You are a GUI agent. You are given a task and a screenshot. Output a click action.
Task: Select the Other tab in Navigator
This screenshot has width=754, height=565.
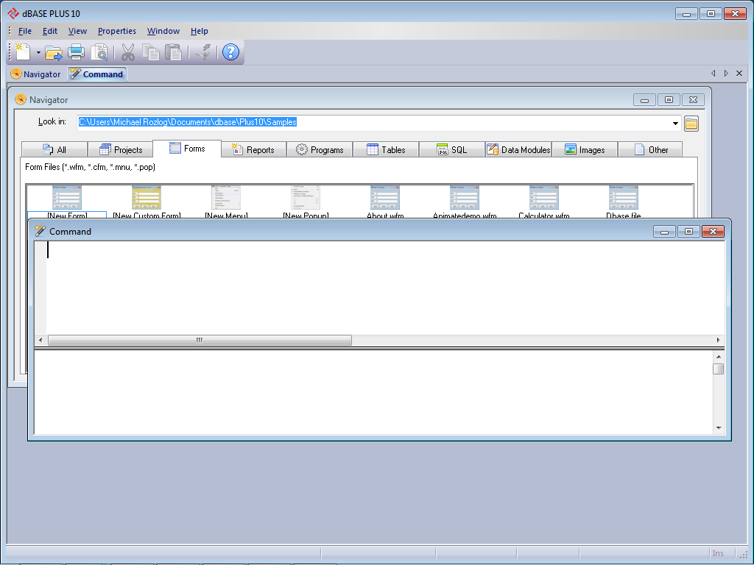tap(651, 150)
